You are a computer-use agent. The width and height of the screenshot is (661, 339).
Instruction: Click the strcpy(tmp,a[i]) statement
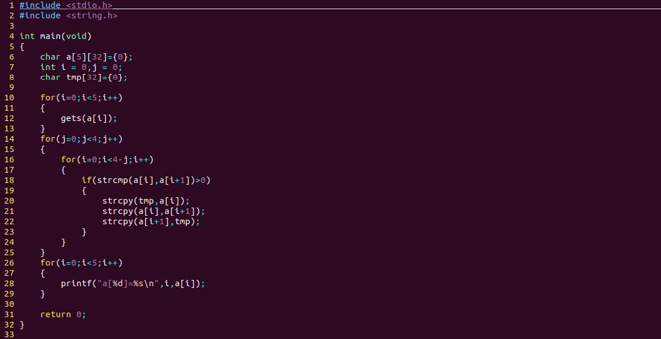(145, 201)
